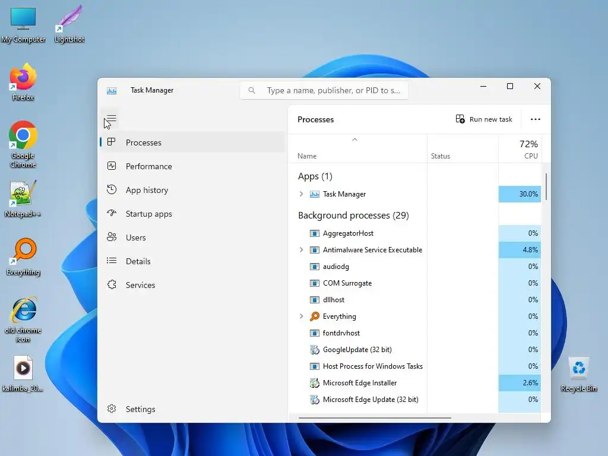The width and height of the screenshot is (608, 456).
Task: Open the Users people icon
Action: click(112, 237)
